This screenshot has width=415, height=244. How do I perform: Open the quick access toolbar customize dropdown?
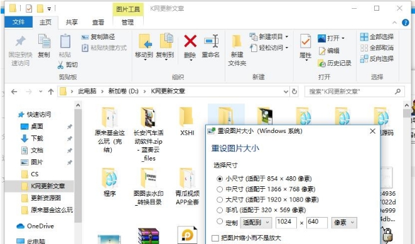[49, 9]
